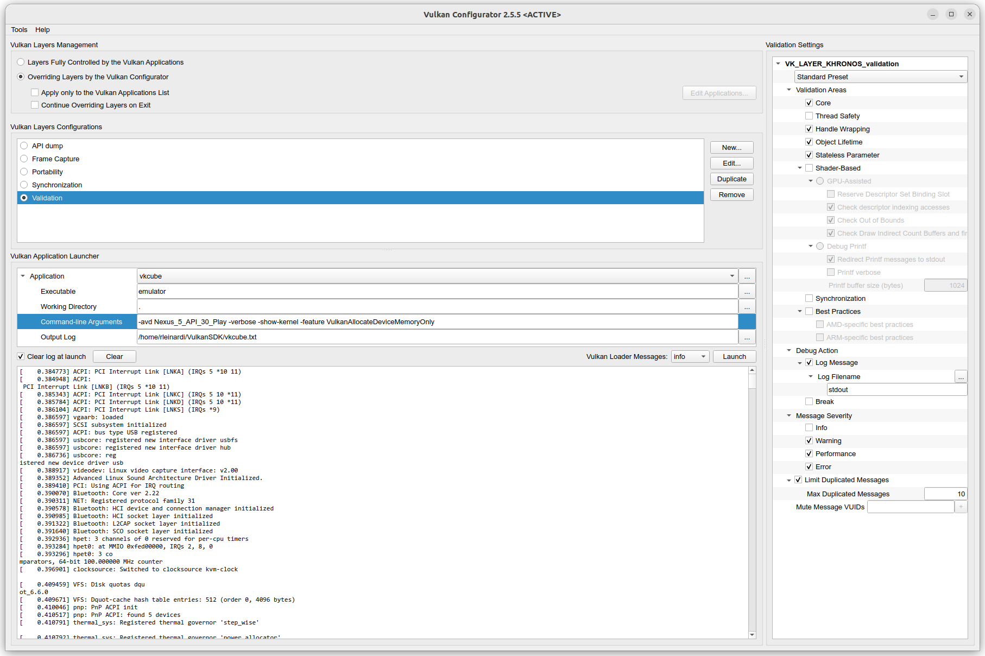Click browse button next to Executable field

point(747,292)
